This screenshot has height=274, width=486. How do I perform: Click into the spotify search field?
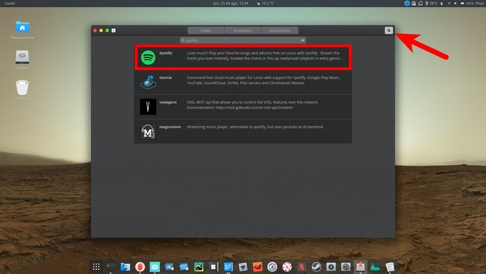click(x=243, y=41)
